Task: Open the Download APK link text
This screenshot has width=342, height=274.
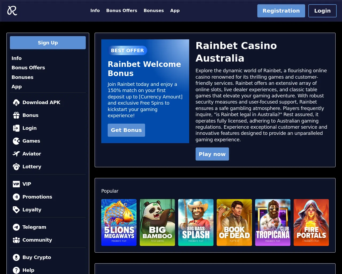Action: pyautogui.click(x=41, y=102)
